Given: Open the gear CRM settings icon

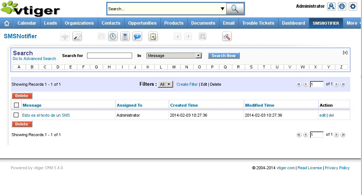Looking at the screenshot, I should coord(353,6).
